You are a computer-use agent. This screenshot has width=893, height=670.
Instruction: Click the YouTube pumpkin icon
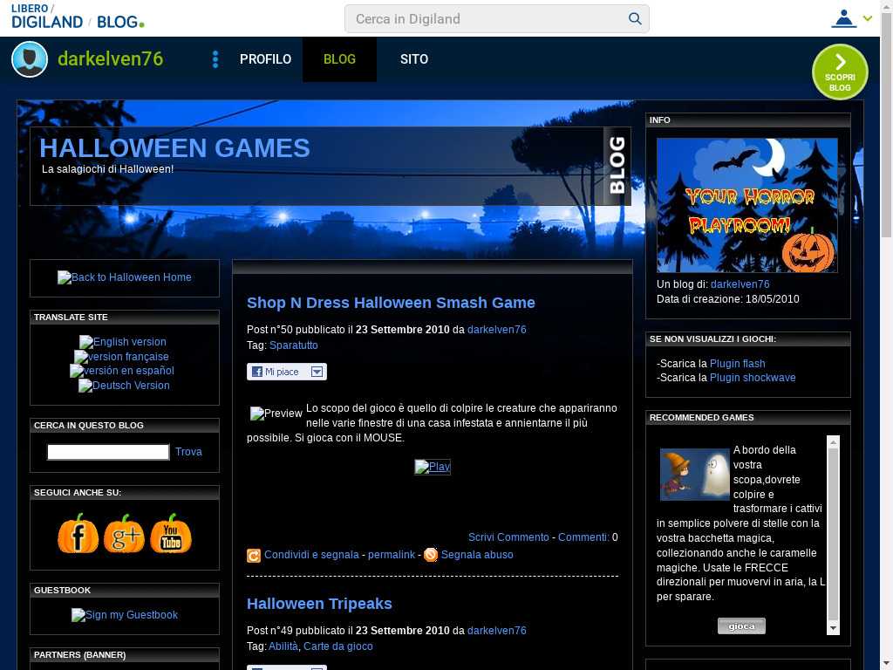tap(171, 533)
